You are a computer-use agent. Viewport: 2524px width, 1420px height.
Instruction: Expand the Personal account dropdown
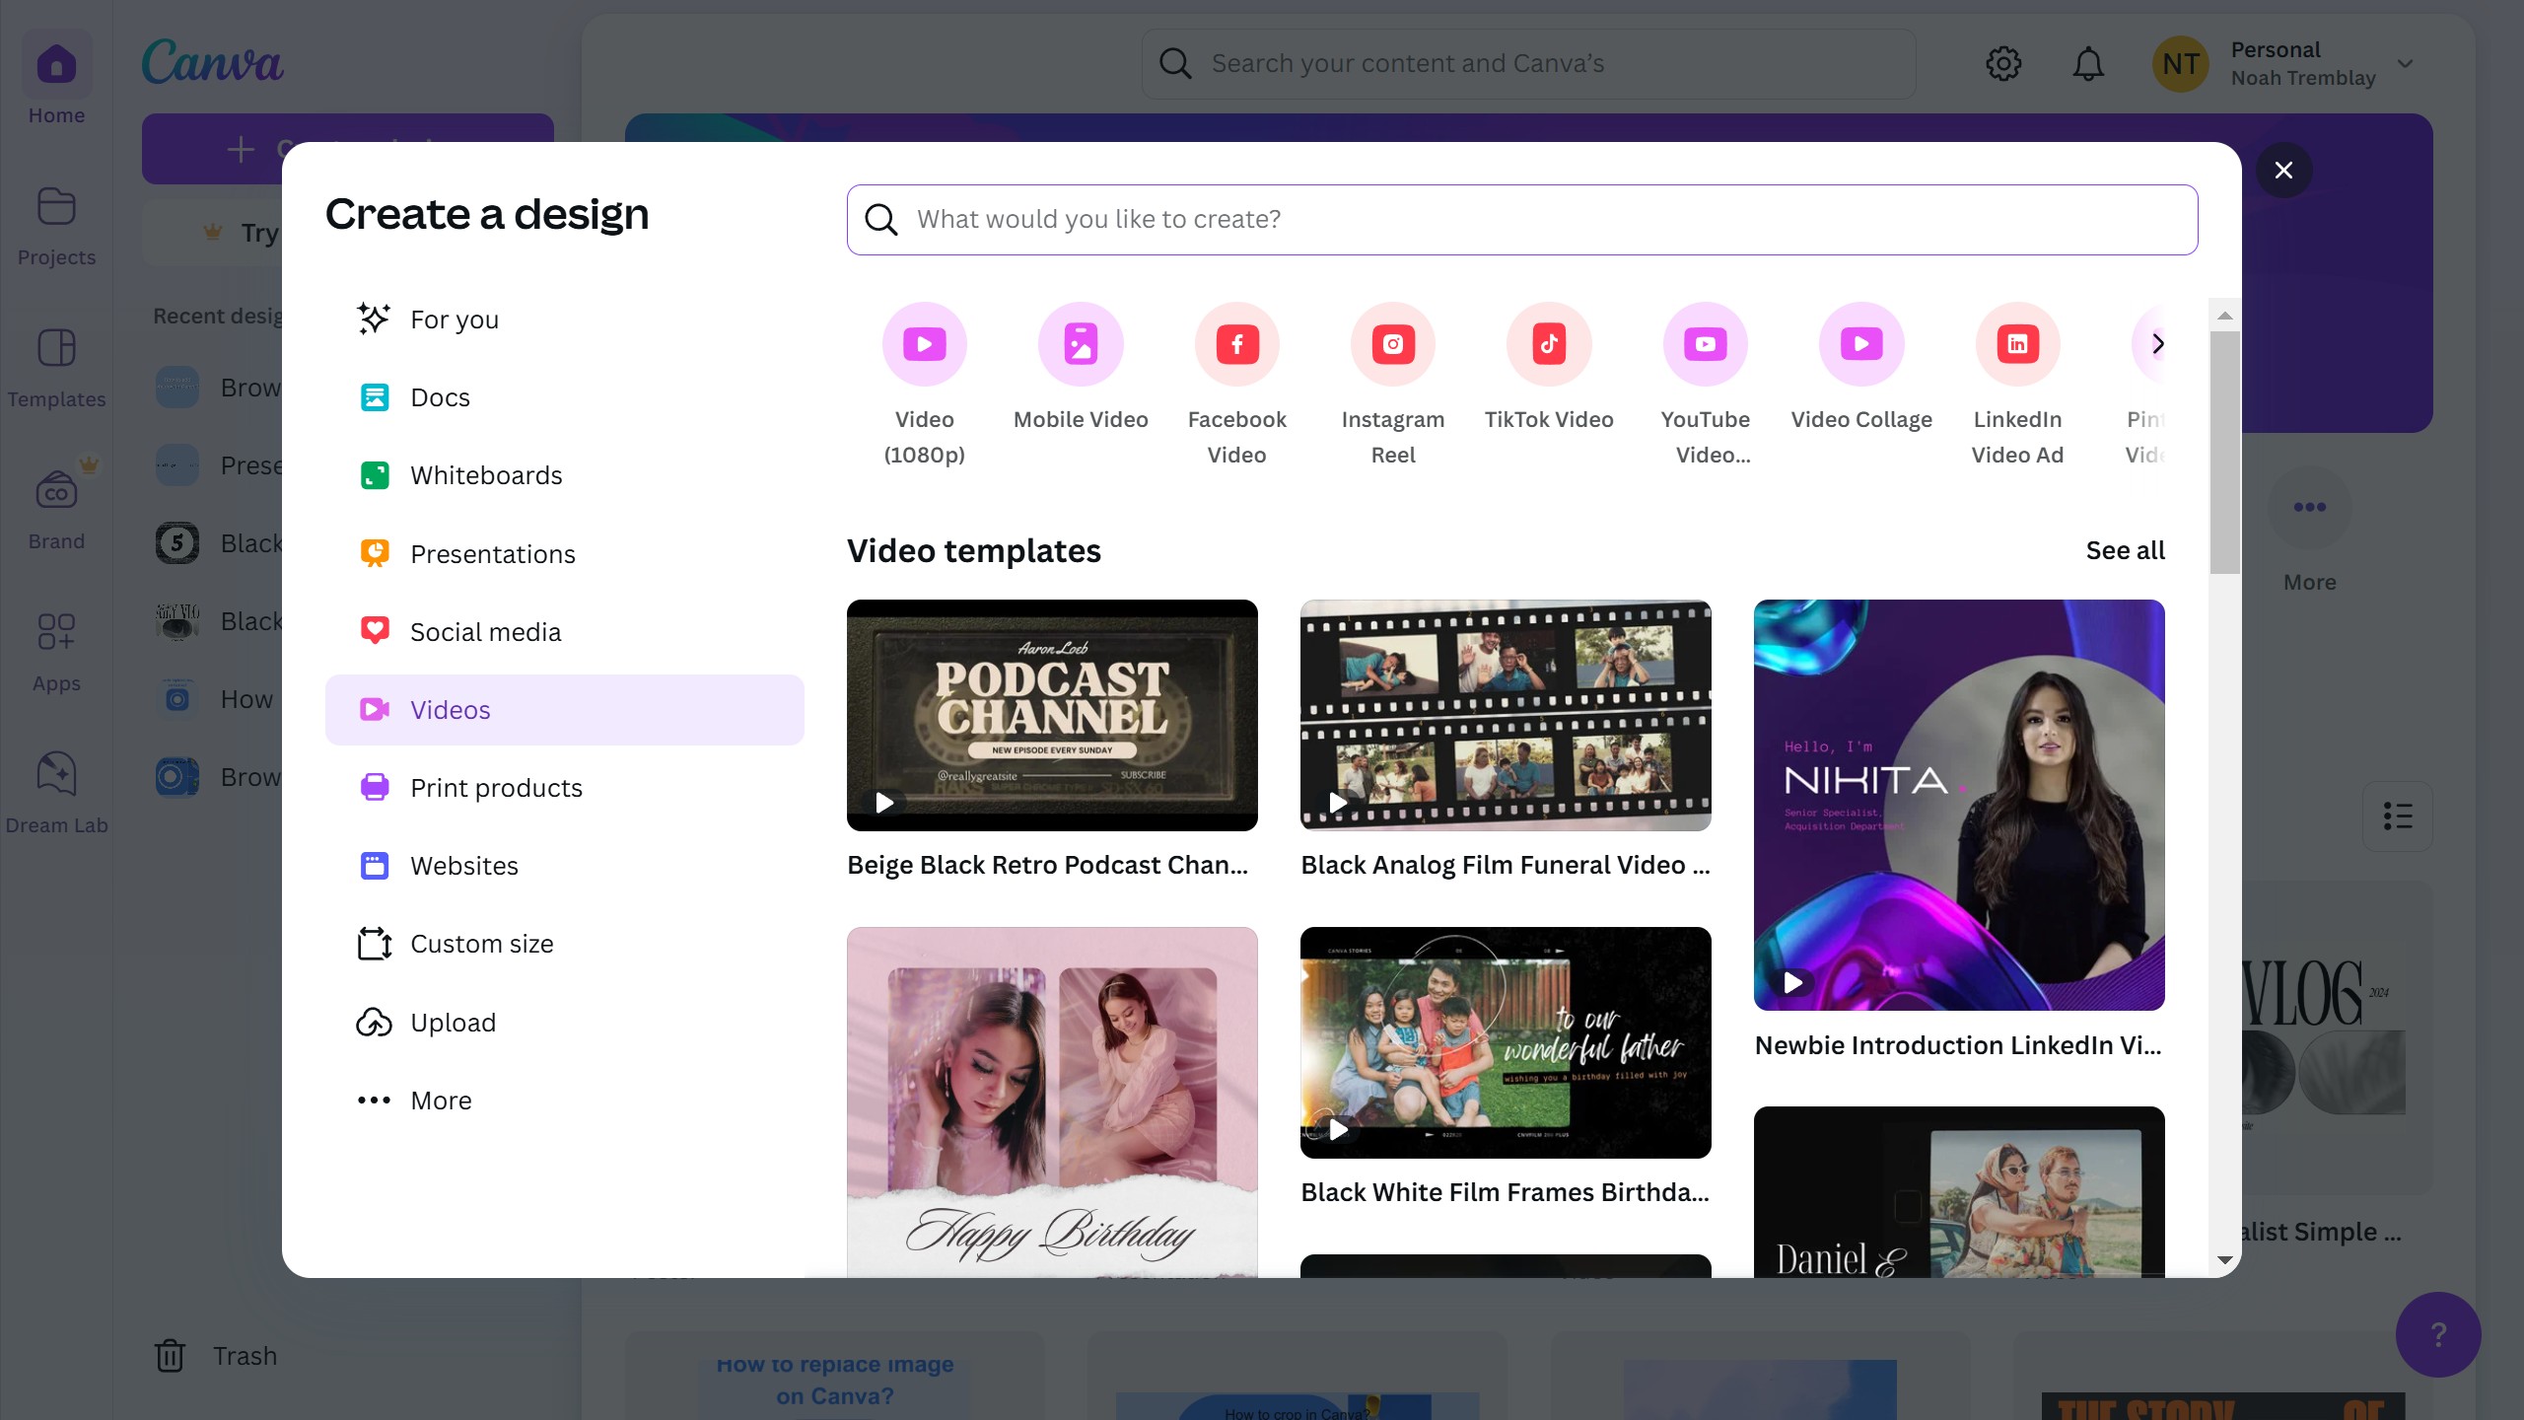click(x=2406, y=64)
